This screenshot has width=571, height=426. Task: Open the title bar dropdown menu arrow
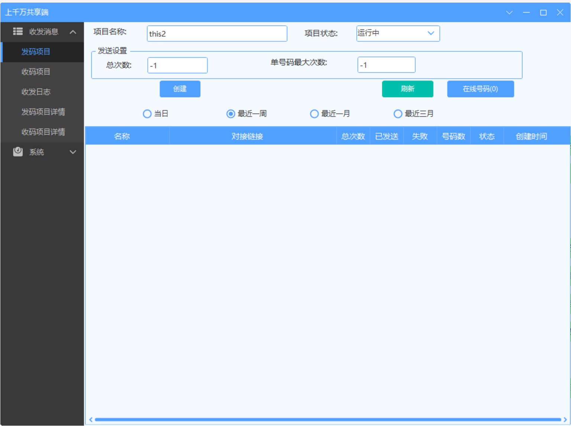[509, 12]
